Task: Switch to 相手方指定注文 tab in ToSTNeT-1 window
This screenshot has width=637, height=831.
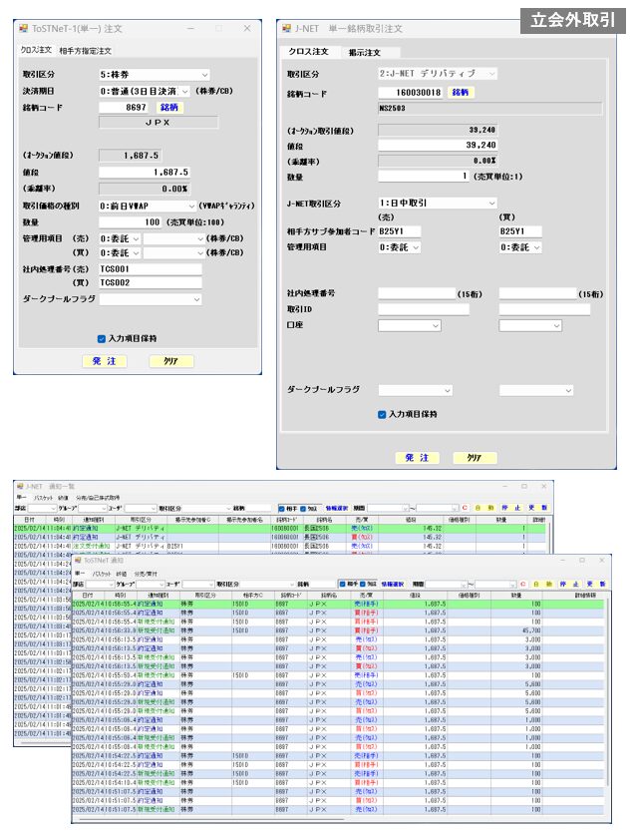Action: tap(86, 51)
